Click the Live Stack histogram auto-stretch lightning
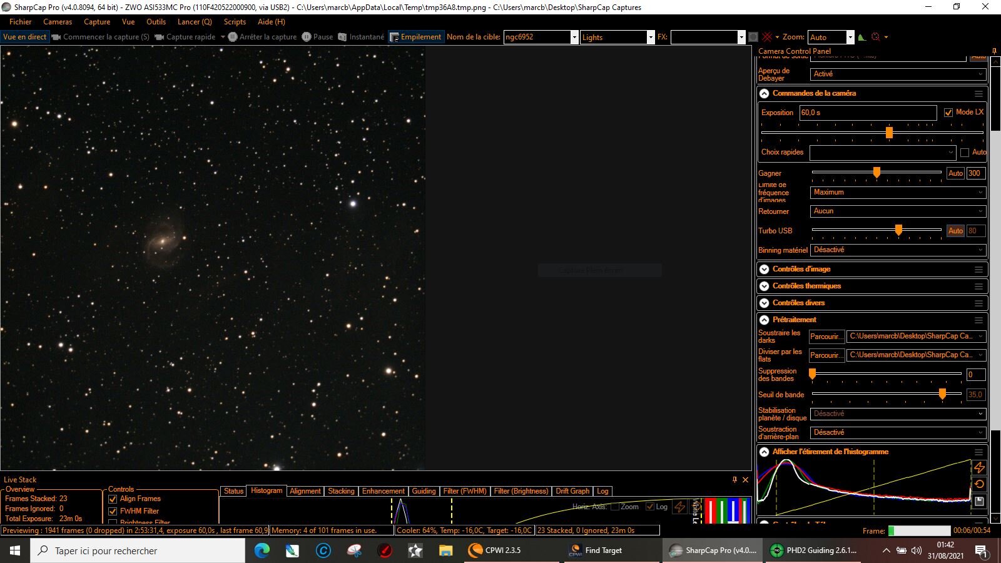The height and width of the screenshot is (563, 1001). click(x=679, y=507)
